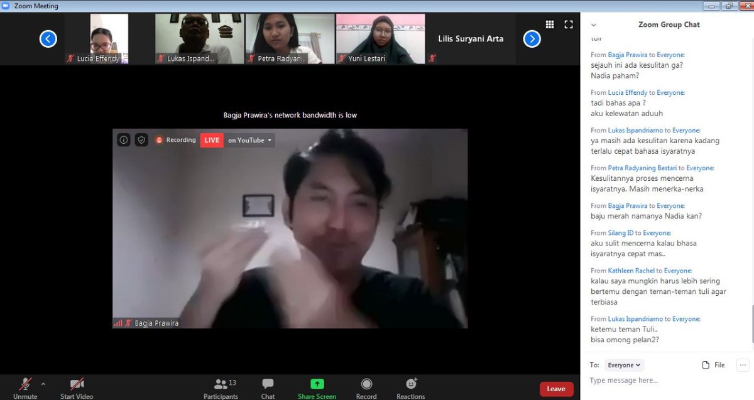Click sender name Kathleen Rachel in chat
Viewport: 754px width, 400px height.
631,271
